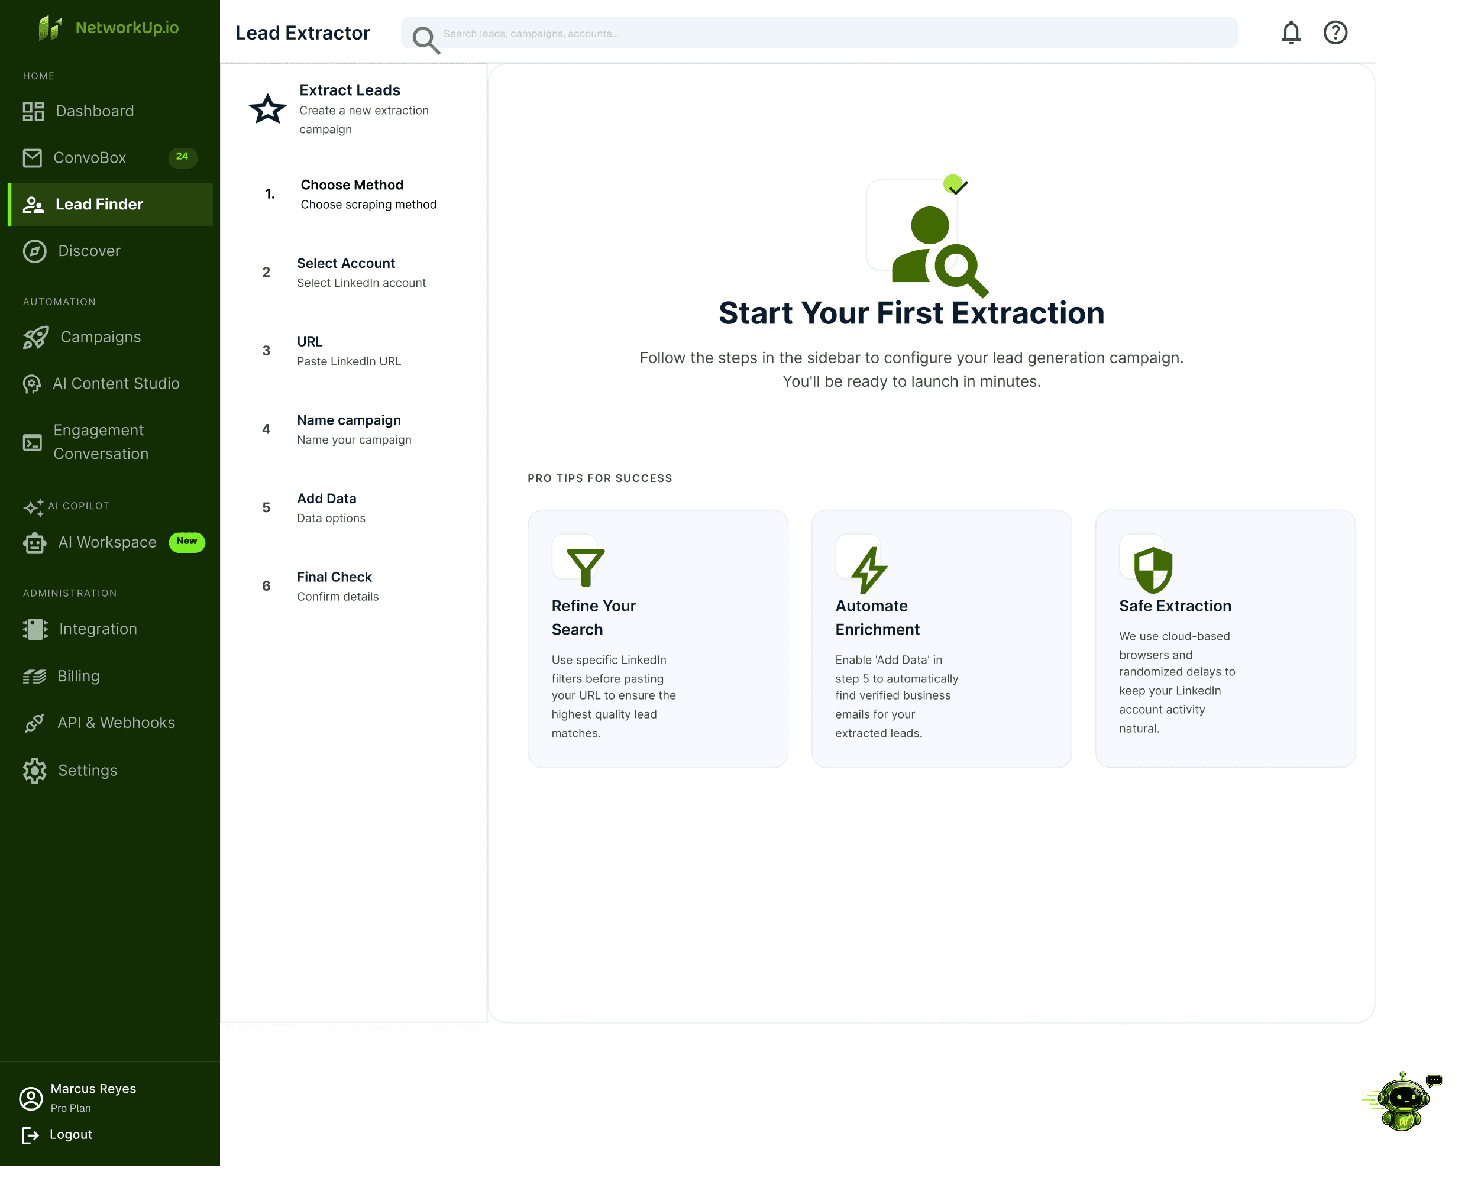Click the Marcus Reyes profile avatar
The height and width of the screenshot is (1191, 1481).
tap(31, 1099)
